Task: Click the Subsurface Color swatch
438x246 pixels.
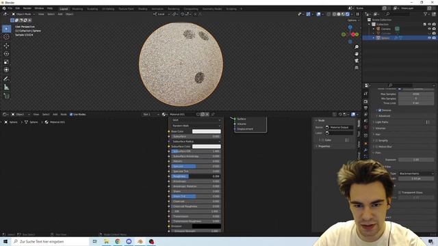Action: (207, 146)
